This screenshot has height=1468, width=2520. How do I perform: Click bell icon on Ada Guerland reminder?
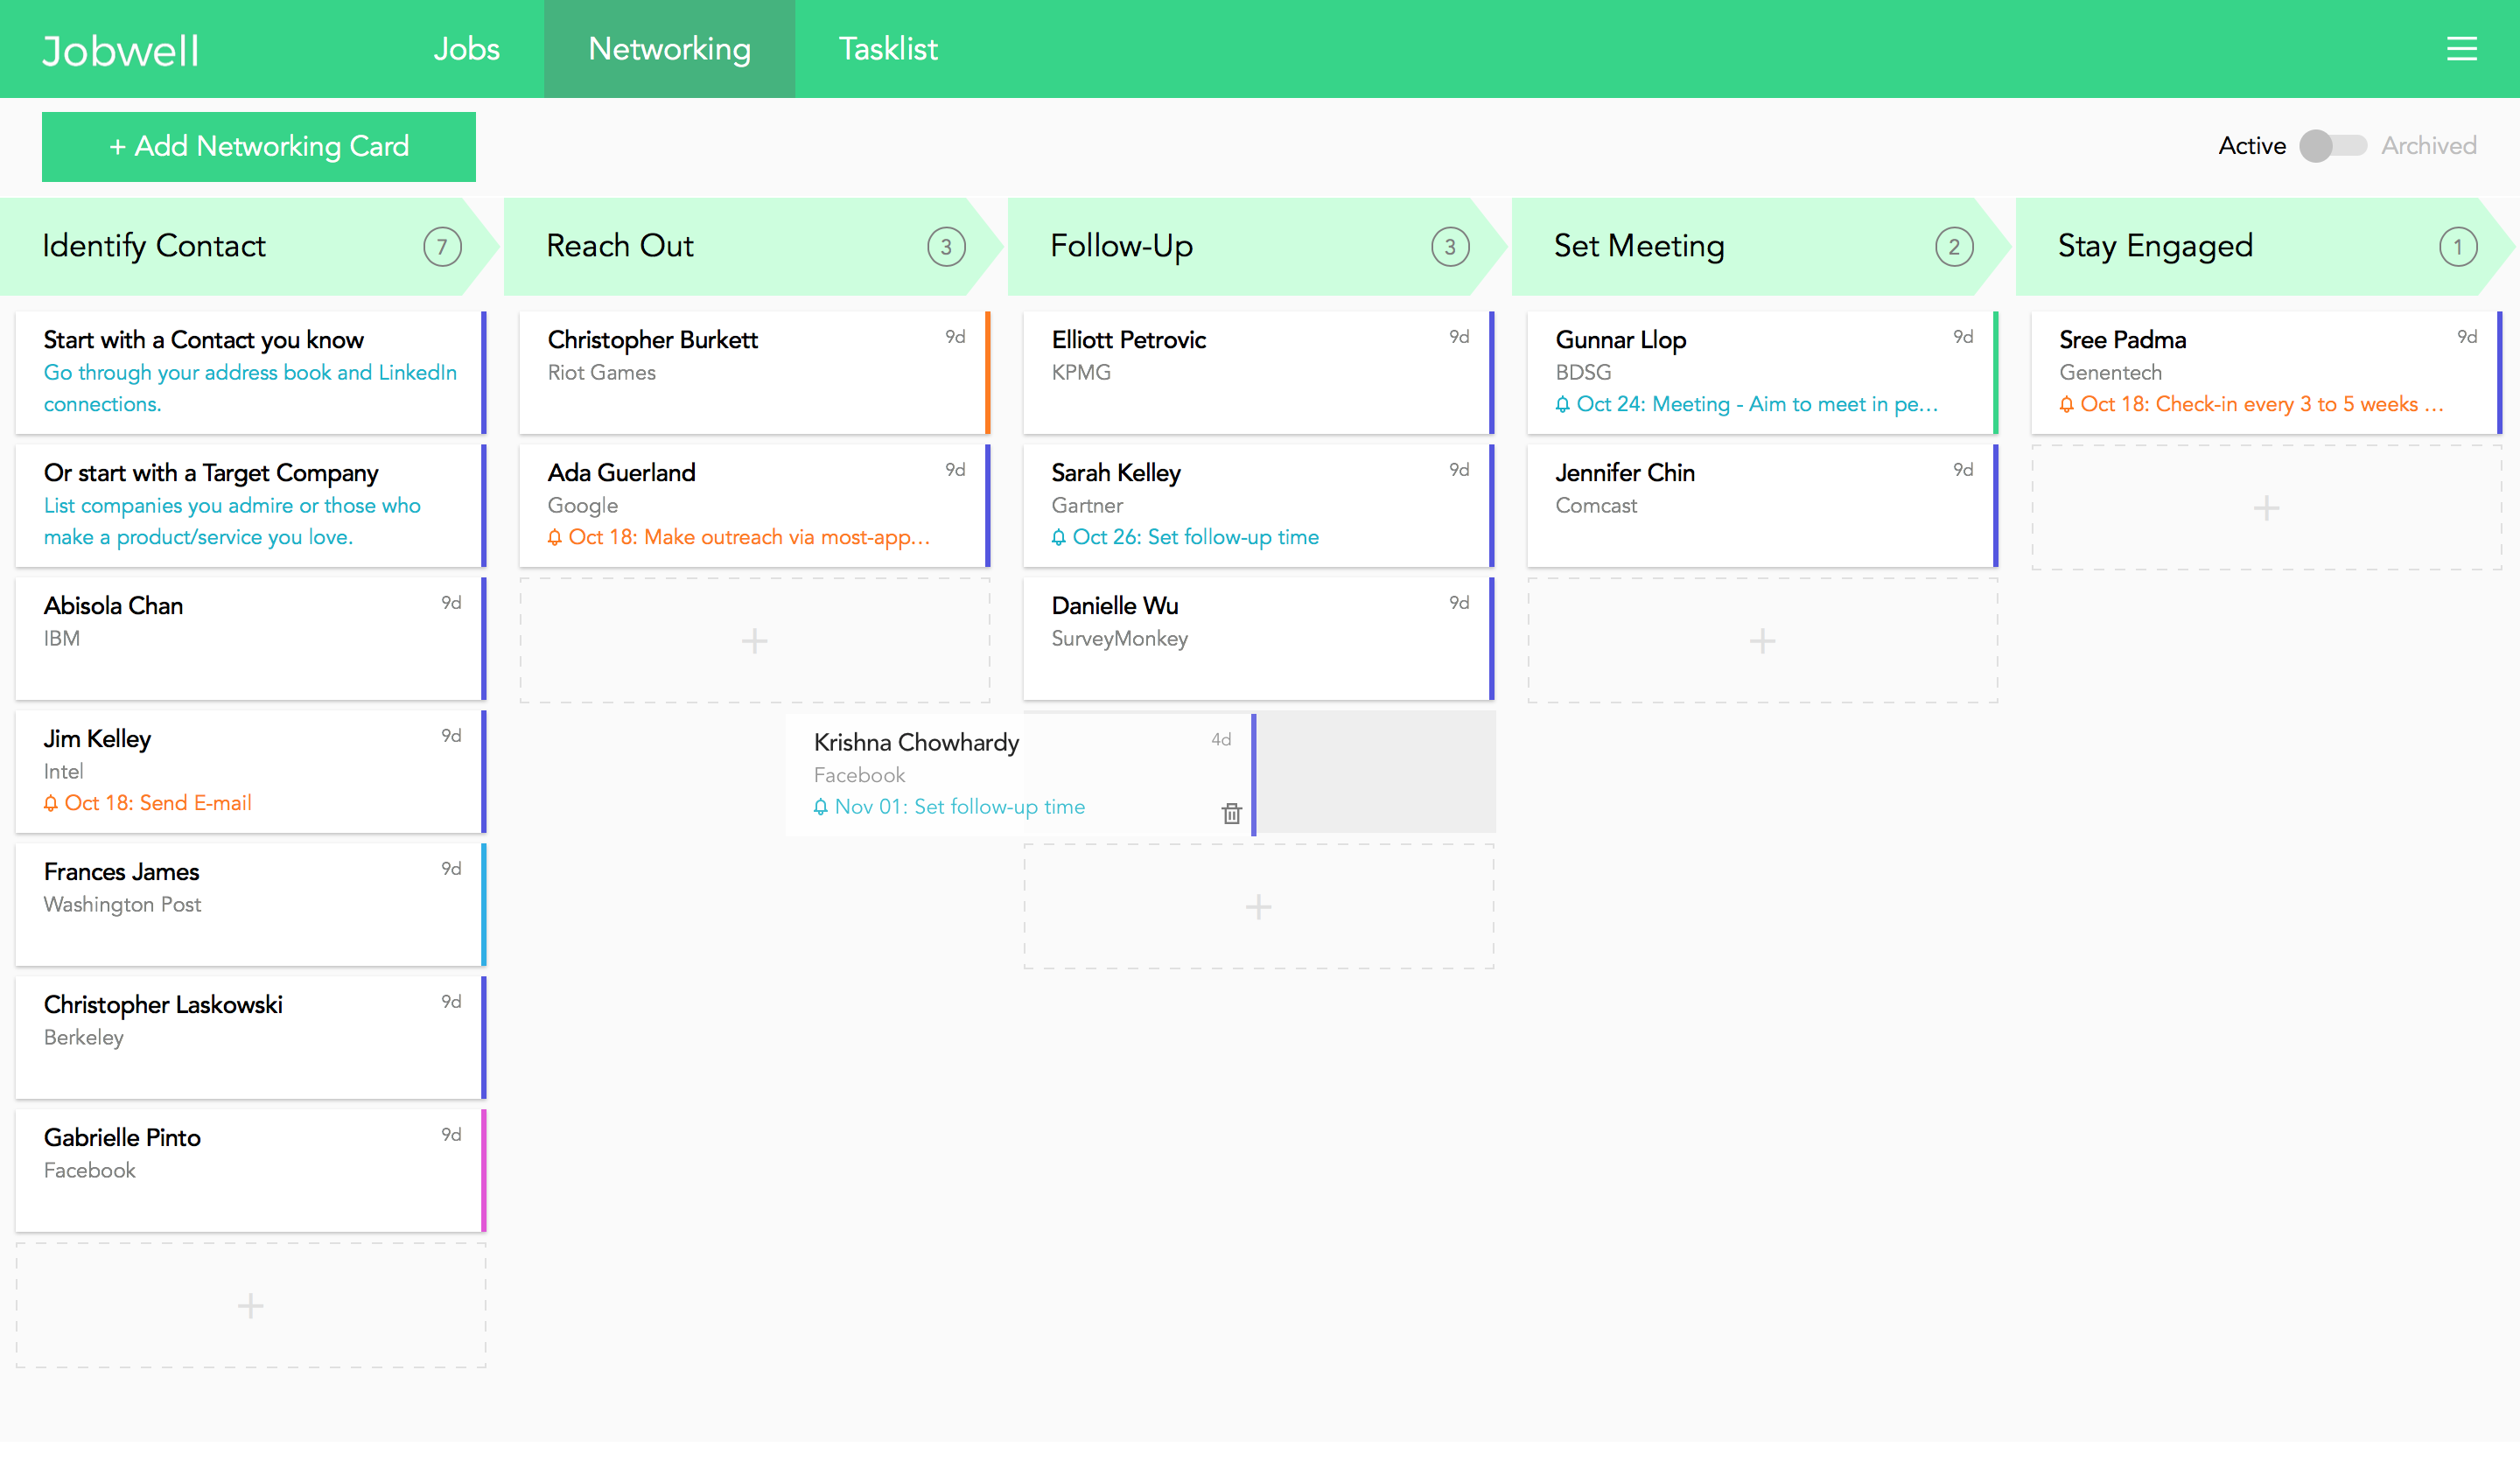pos(555,537)
